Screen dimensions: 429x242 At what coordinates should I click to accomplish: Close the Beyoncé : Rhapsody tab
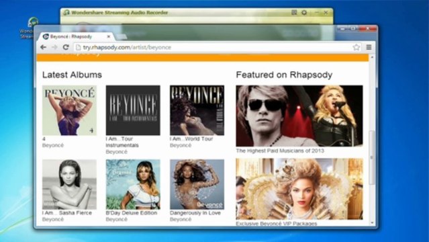pyautogui.click(x=109, y=36)
